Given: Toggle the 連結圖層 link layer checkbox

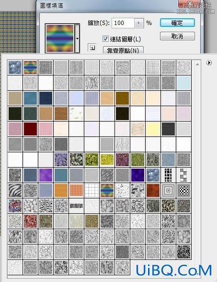Looking at the screenshot, I should coord(105,38).
